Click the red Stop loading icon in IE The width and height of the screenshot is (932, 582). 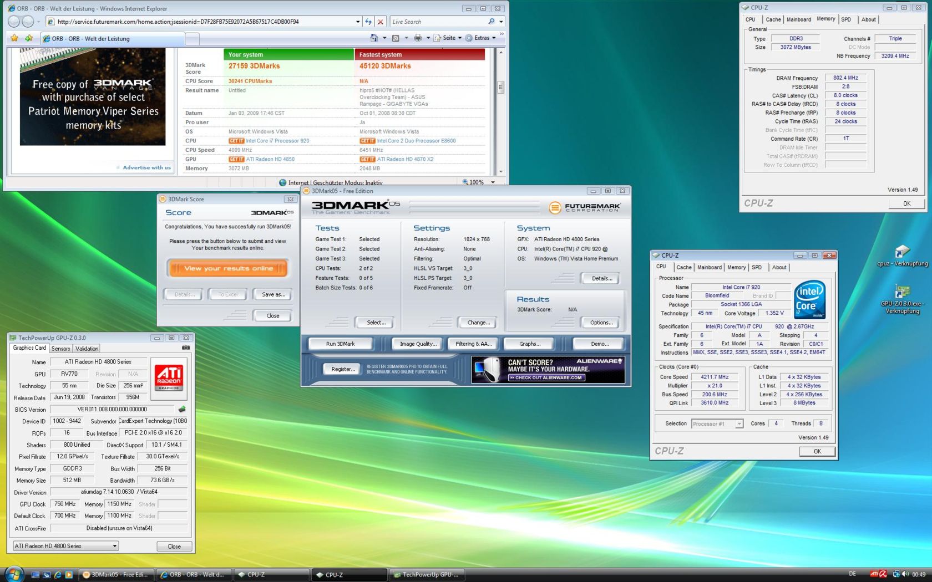tap(381, 22)
